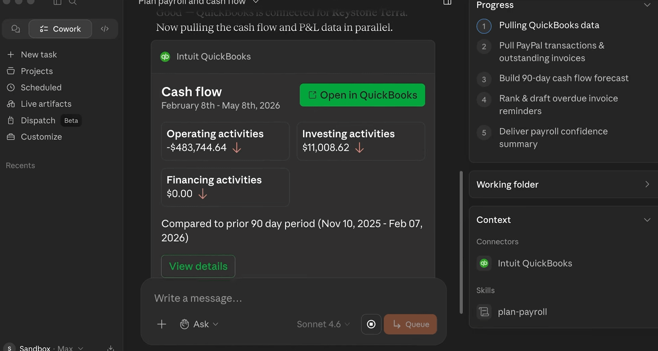Image resolution: width=658 pixels, height=351 pixels.
Task: Open the task title dropdown chevron
Action: tap(255, 2)
